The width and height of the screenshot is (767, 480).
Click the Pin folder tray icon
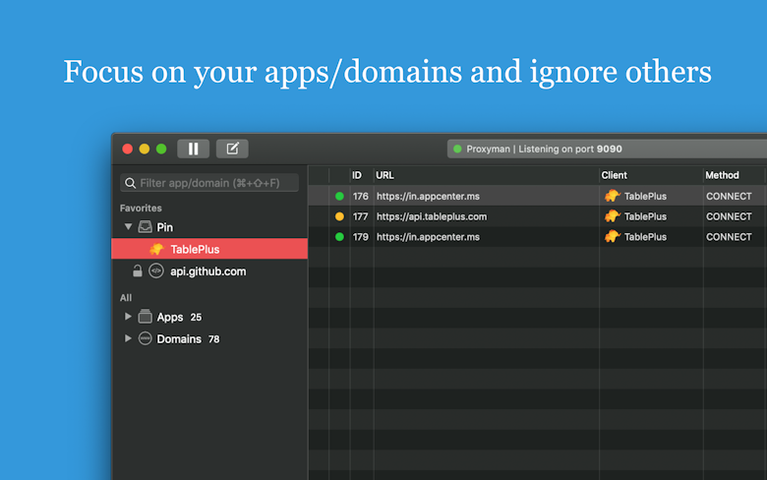(145, 227)
